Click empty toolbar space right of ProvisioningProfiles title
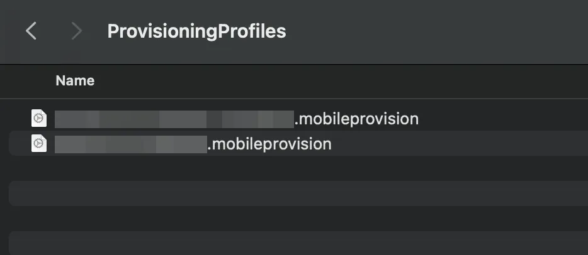 437,31
